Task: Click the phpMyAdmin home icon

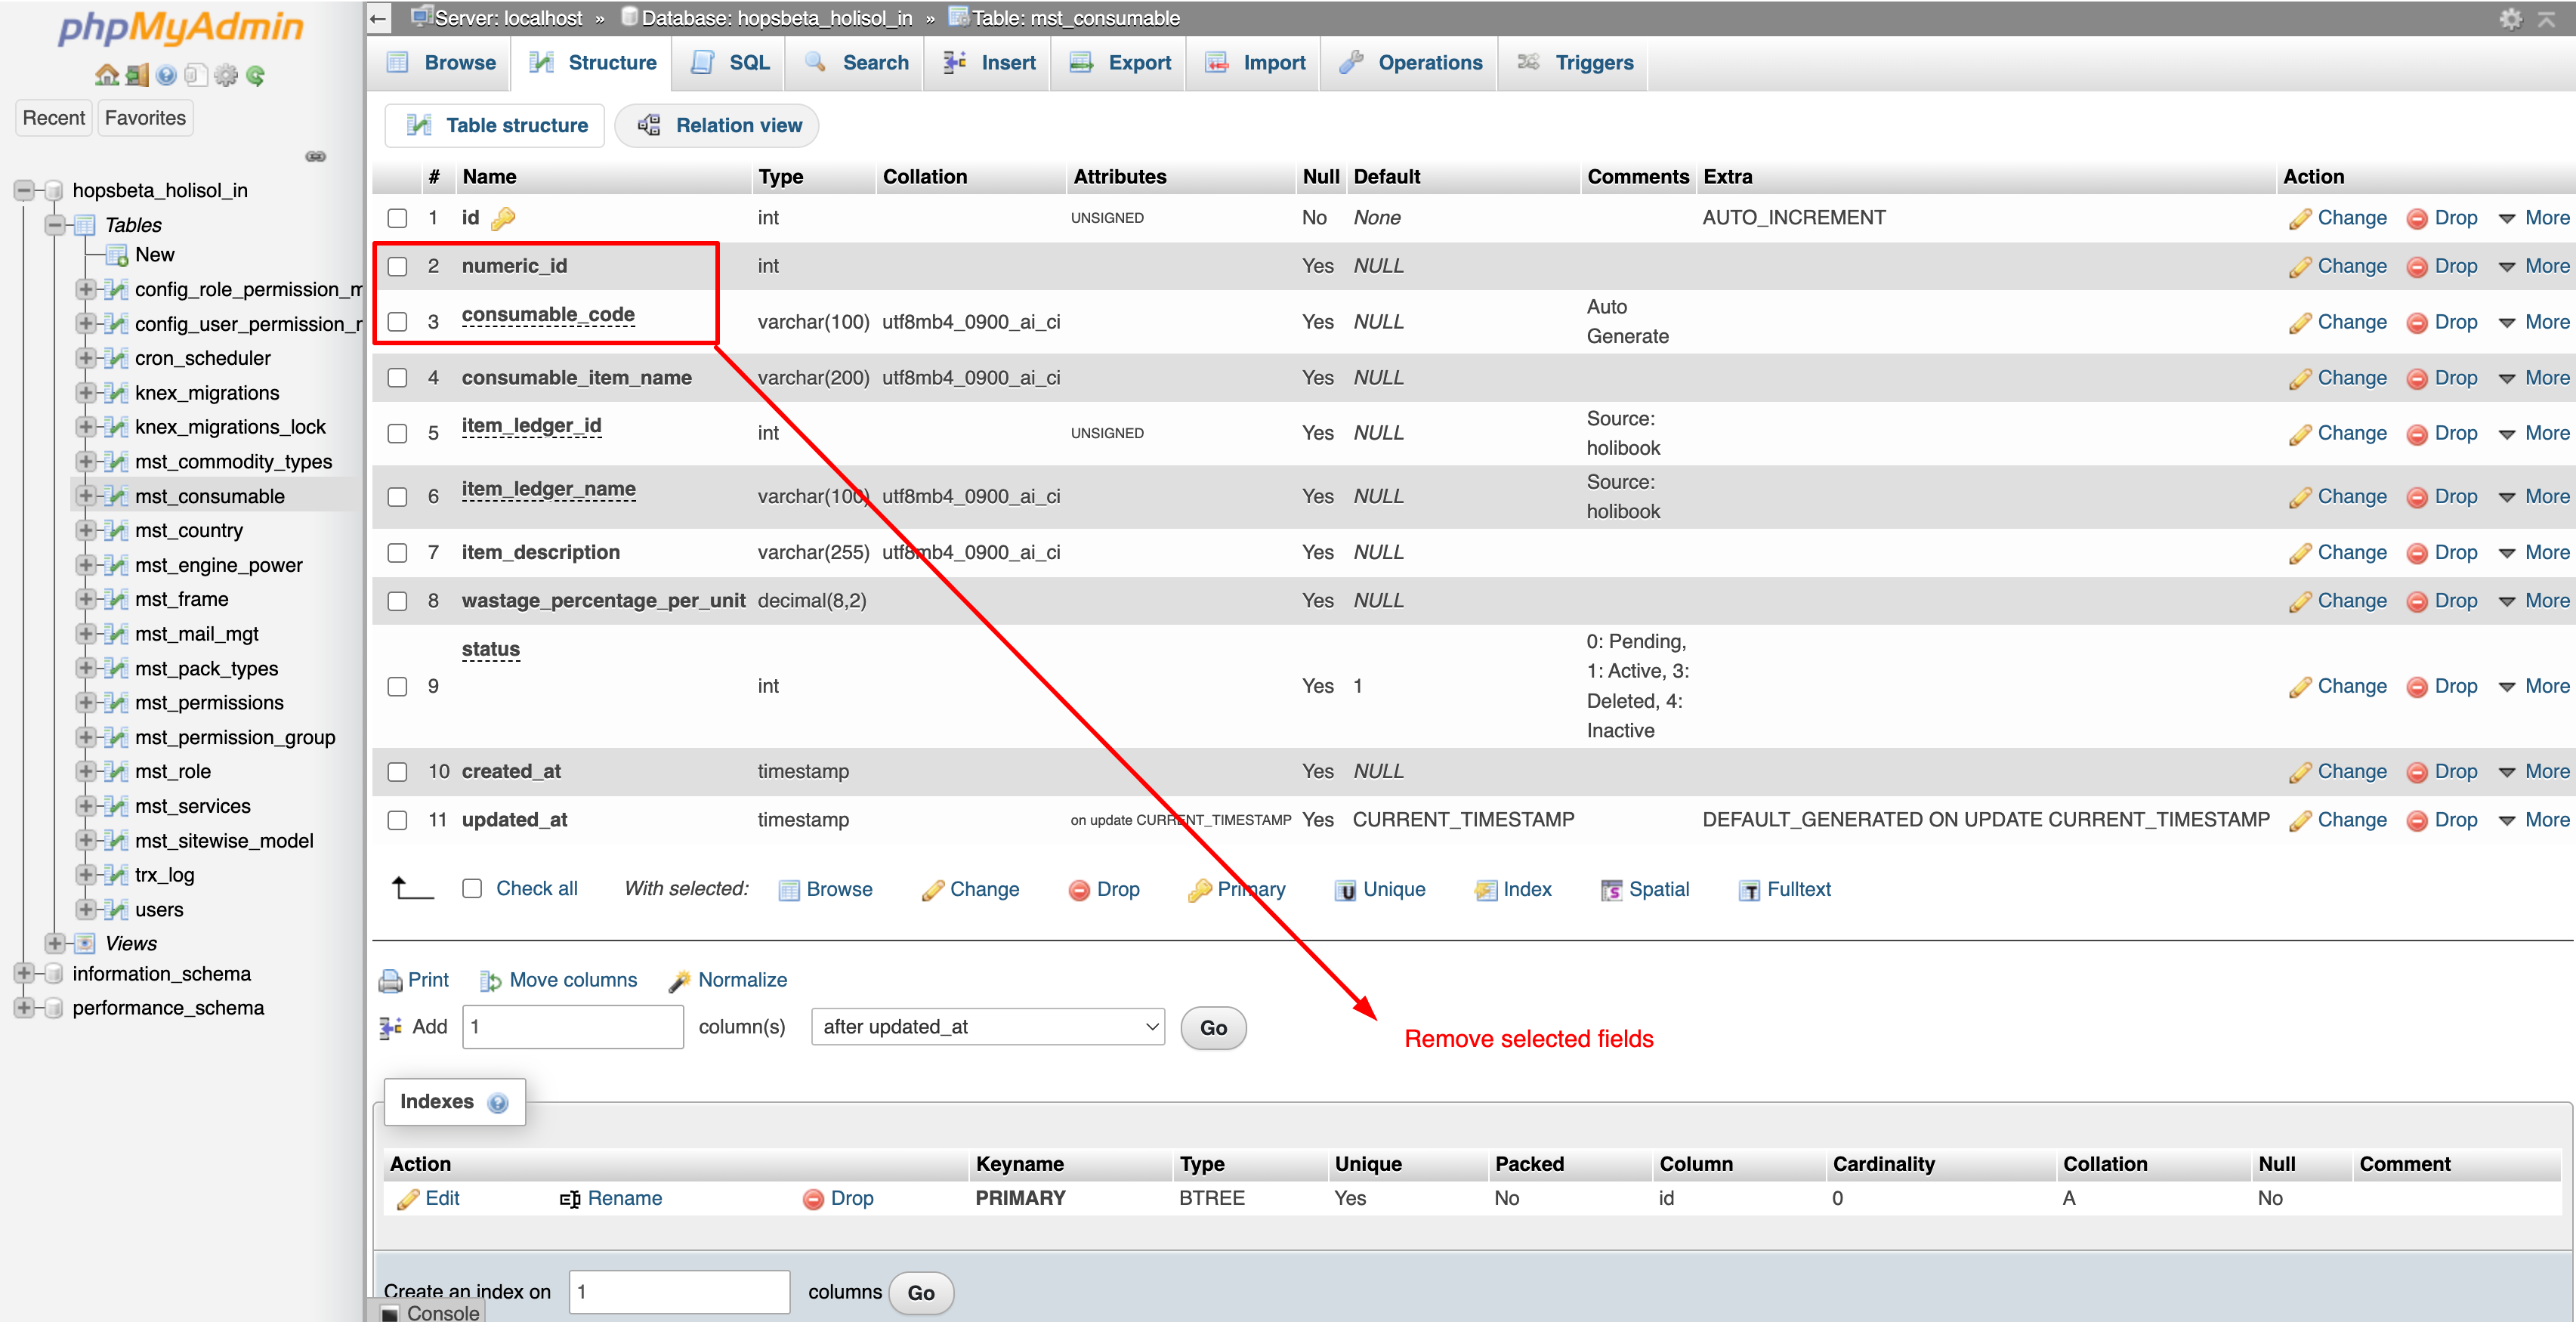Action: tap(106, 75)
